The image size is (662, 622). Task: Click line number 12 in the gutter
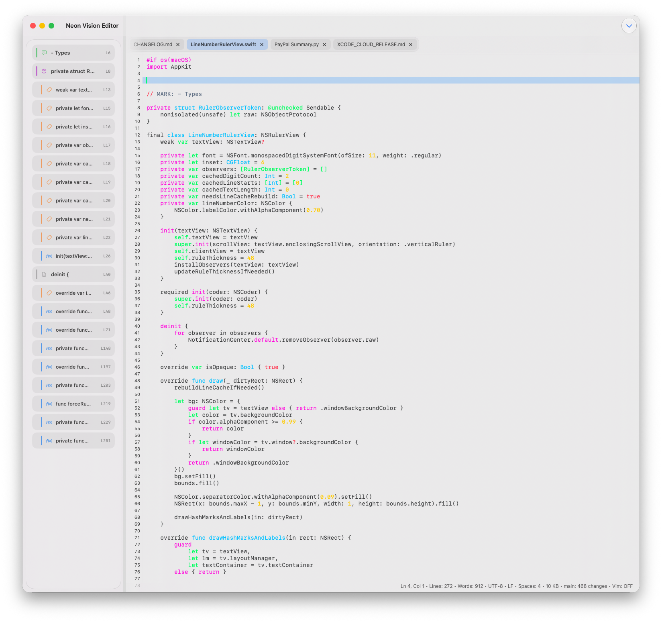point(137,135)
